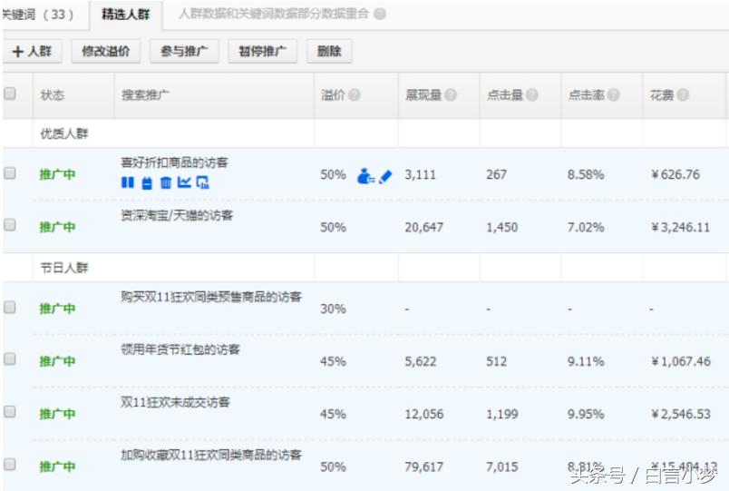The height and width of the screenshot is (491, 729).
Task: Click the impressions value 79,617
Action: pyautogui.click(x=423, y=466)
